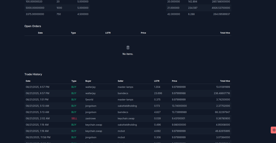Click seller oakshieldholding in 0.173 LSTR row
The image size is (276, 143).
[x=127, y=106]
